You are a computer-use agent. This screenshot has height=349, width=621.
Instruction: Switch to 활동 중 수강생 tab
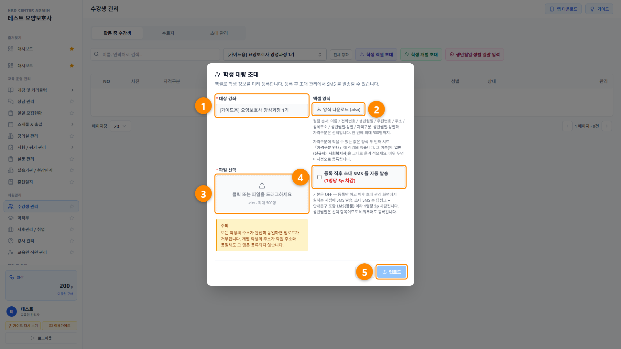coord(117,33)
